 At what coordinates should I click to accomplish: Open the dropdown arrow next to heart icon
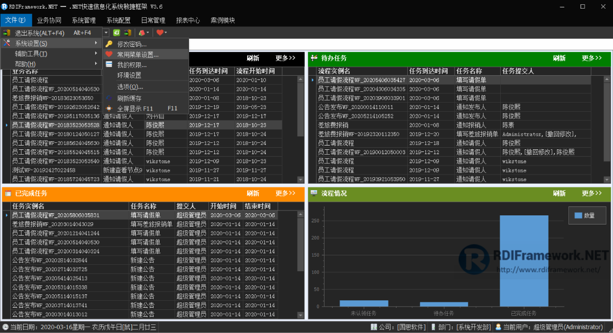click(165, 32)
